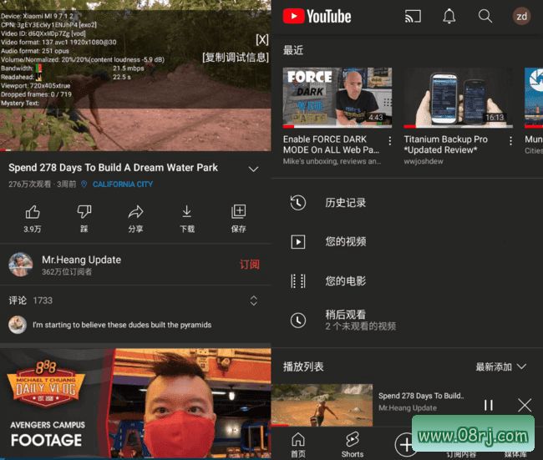Open 您的视频 your videos
The image size is (543, 460).
tap(407, 241)
